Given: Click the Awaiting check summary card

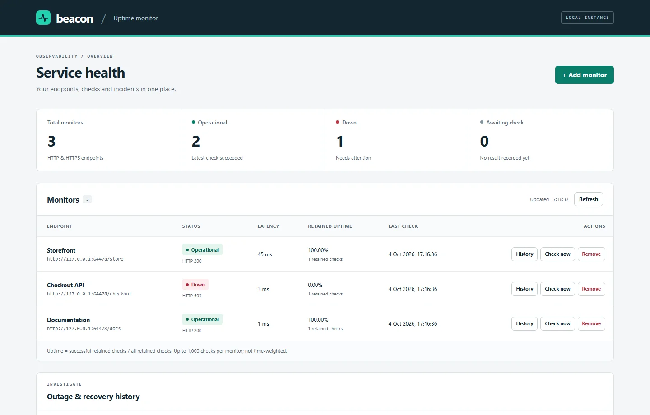Looking at the screenshot, I should [x=541, y=140].
